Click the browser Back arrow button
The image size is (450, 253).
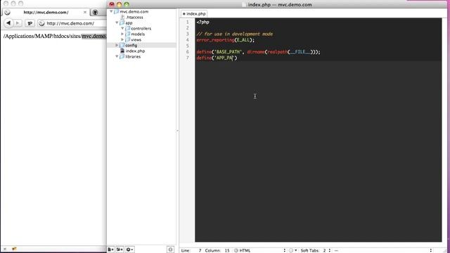(x=8, y=23)
